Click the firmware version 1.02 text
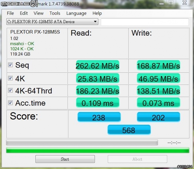The height and width of the screenshot is (169, 194). click(x=14, y=38)
